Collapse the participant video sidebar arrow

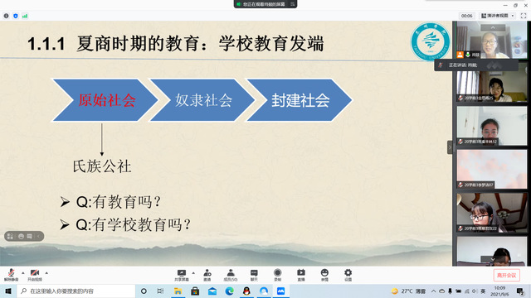(450, 147)
